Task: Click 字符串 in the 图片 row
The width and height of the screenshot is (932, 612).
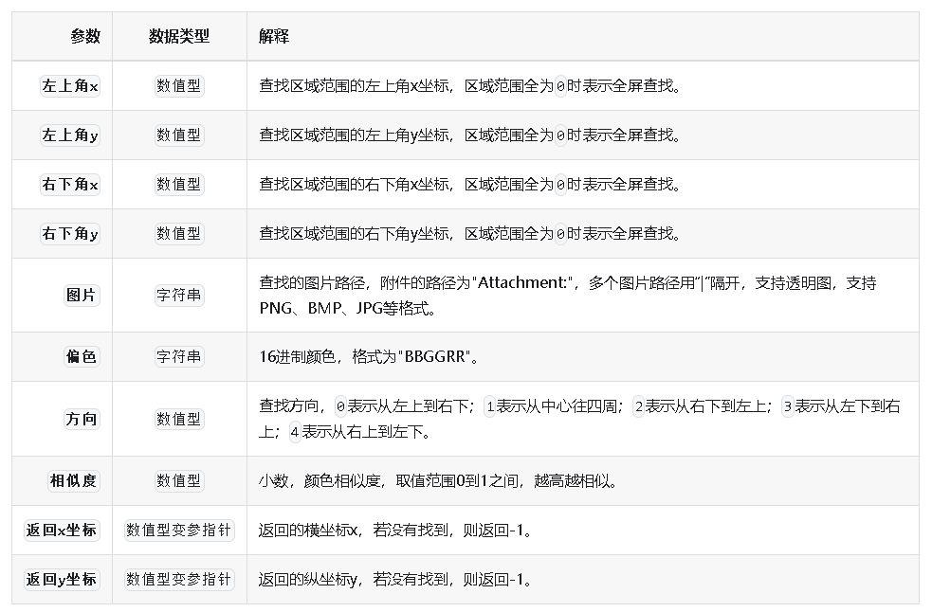Action: pos(179,295)
